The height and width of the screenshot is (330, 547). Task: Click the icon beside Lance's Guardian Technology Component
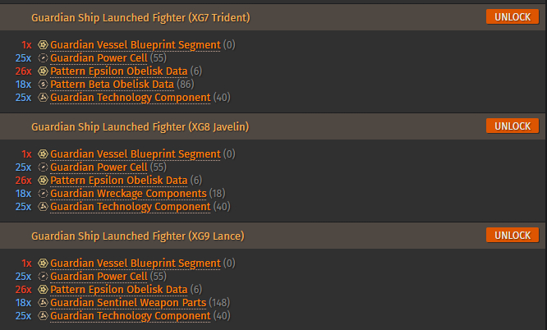coord(43,316)
